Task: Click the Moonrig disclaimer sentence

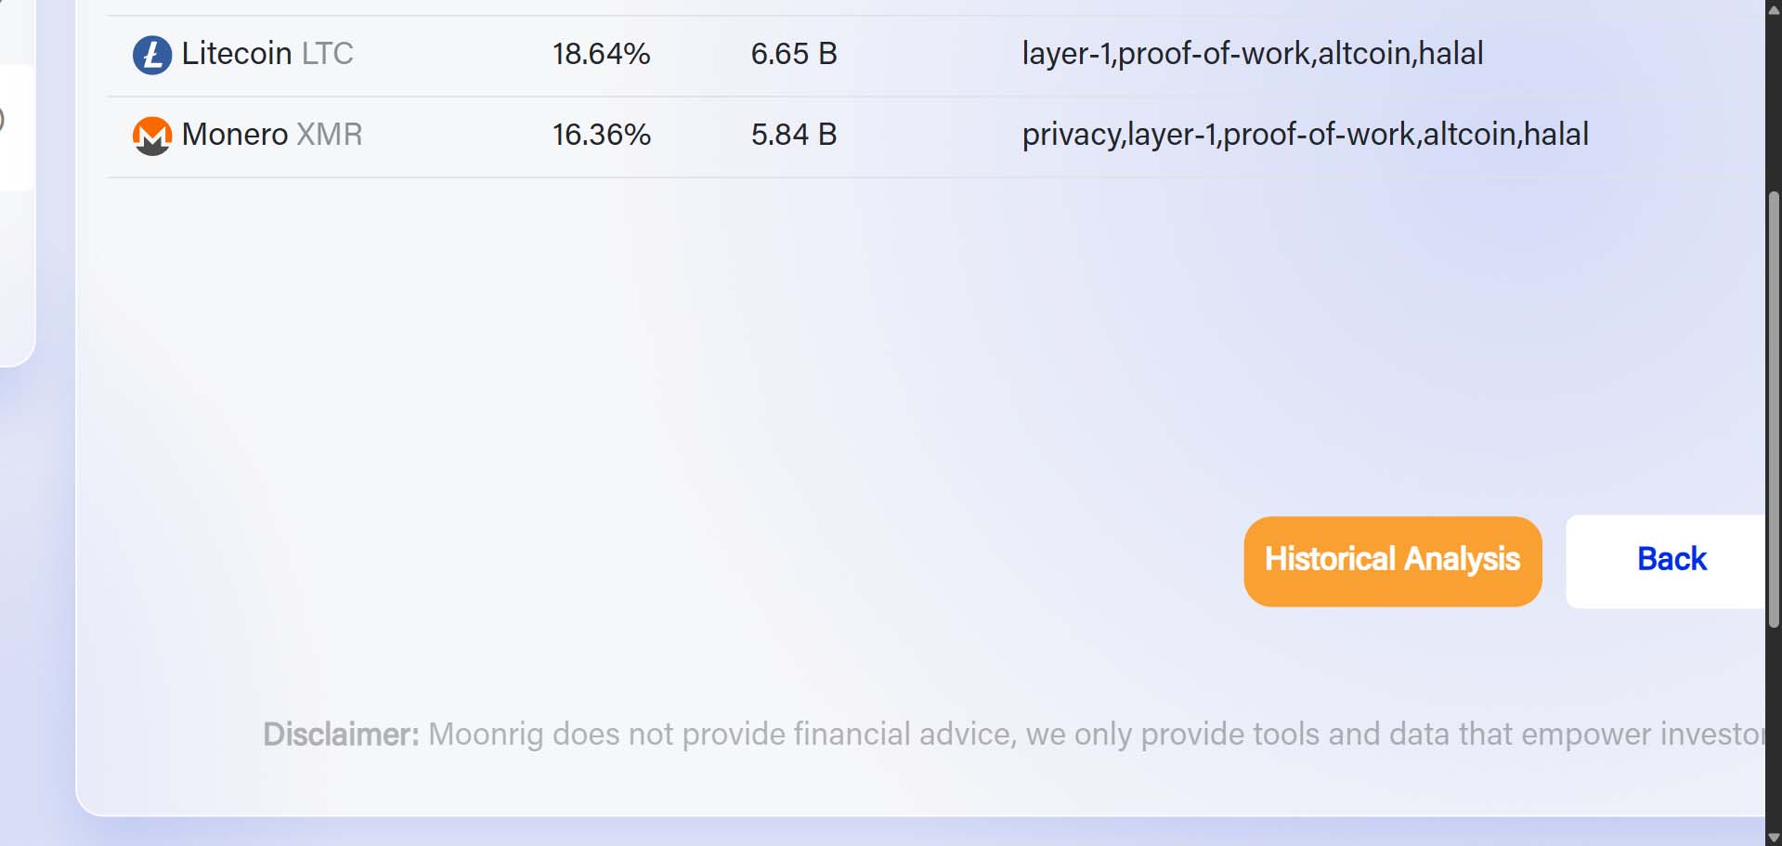Action: pyautogui.click(x=1096, y=735)
